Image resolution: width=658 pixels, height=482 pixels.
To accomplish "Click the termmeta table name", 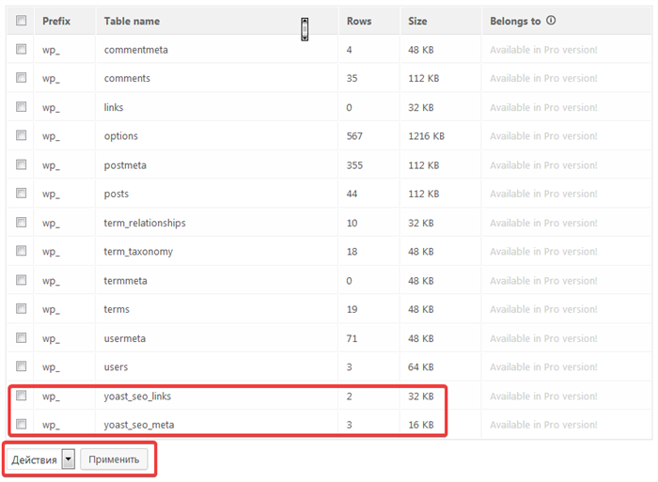I will point(125,281).
